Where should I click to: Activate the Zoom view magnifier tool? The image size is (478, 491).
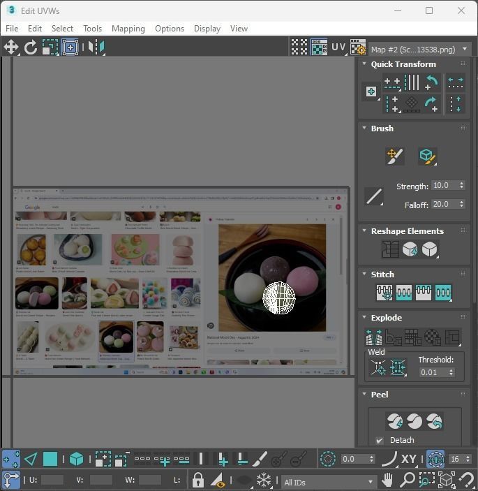(x=408, y=480)
